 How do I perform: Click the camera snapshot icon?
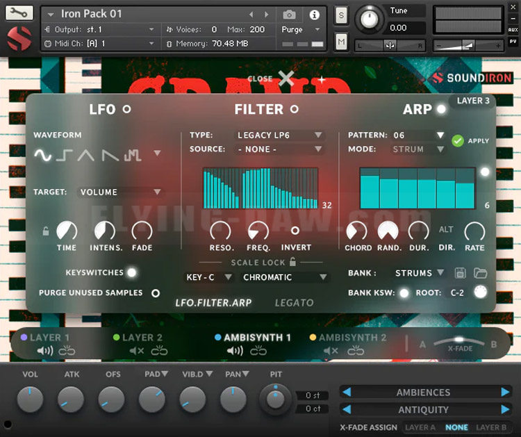pyautogui.click(x=289, y=15)
